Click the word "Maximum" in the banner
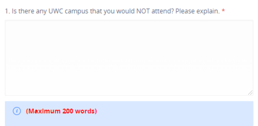Image resolution: width=258 pixels, height=126 pixels. coord(43,111)
